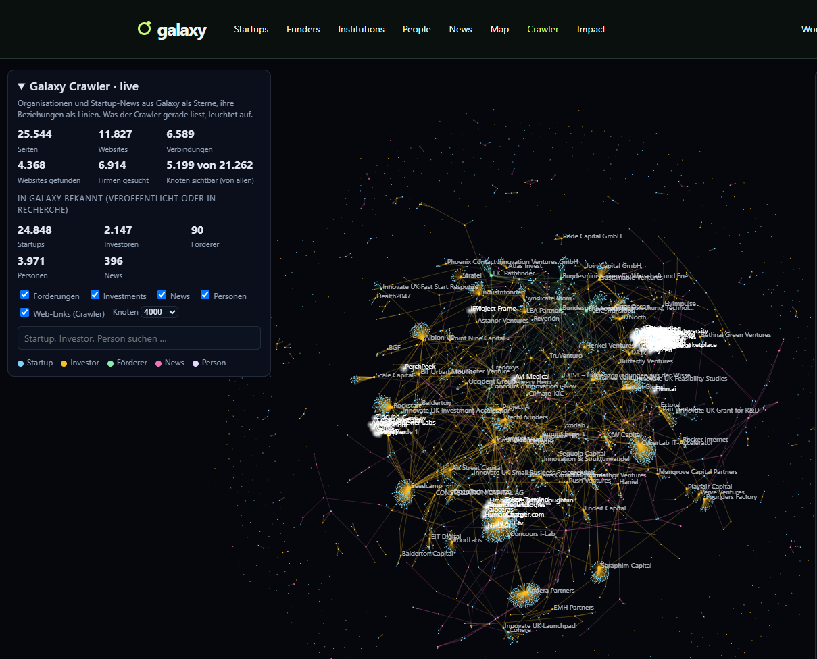Image resolution: width=817 pixels, height=659 pixels.
Task: Click the Point Nine Capital label
Action: (x=477, y=338)
